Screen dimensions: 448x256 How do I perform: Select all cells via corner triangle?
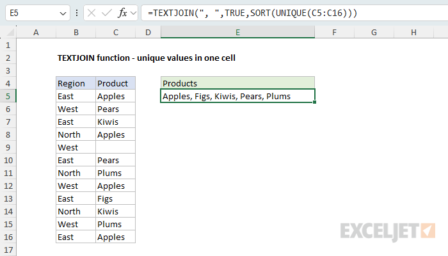[10, 33]
